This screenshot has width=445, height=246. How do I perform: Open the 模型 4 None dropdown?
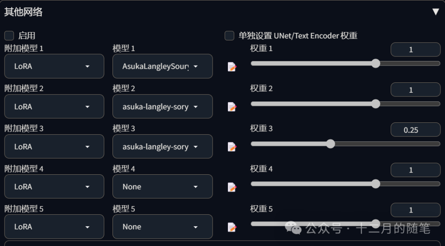[x=162, y=186]
